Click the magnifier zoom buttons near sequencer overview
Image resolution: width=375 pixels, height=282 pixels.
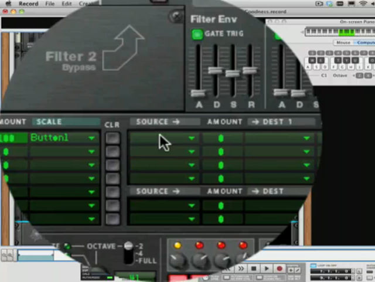pos(7,255)
